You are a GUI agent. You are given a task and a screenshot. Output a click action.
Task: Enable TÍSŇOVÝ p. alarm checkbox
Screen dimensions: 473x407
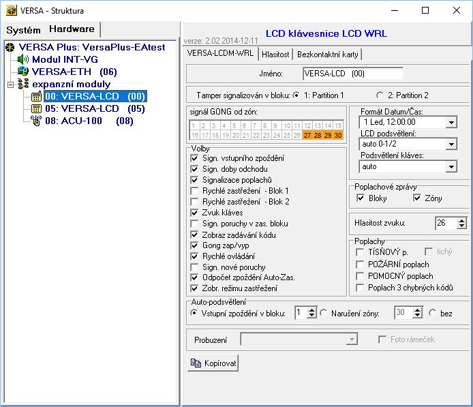[360, 252]
